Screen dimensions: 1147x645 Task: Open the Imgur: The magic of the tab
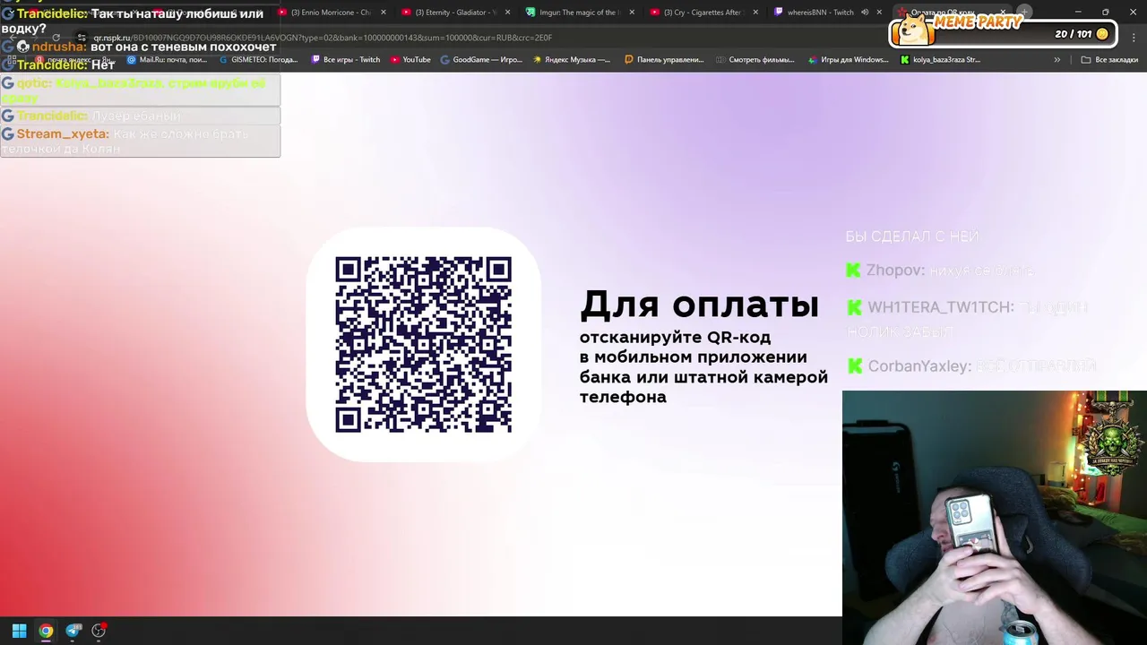pyautogui.click(x=579, y=13)
